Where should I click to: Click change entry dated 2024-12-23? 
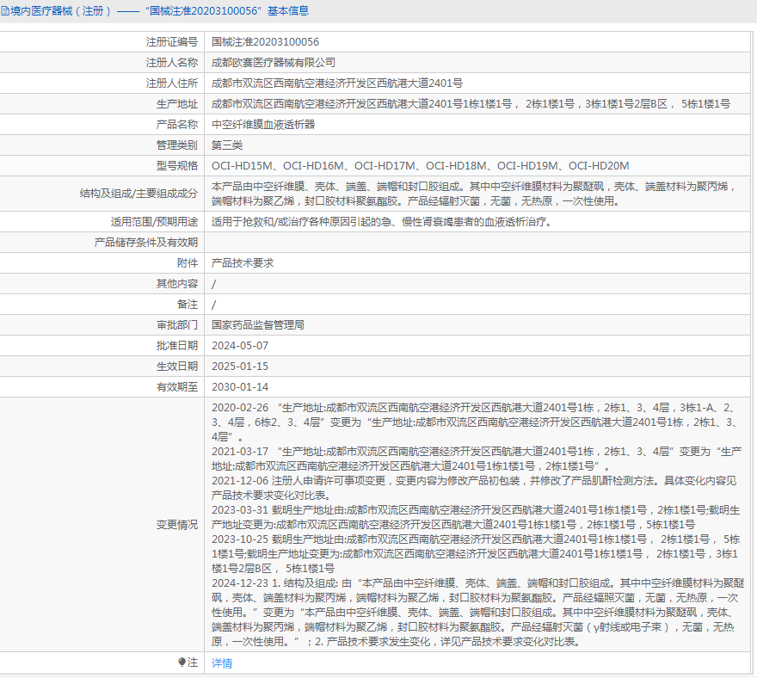coord(478,613)
